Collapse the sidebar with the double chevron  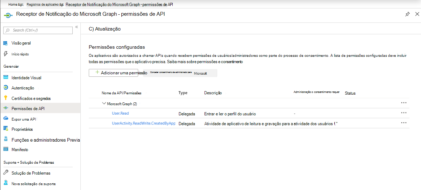pyautogui.click(x=76, y=27)
